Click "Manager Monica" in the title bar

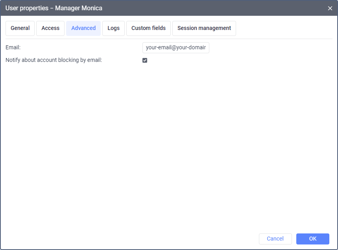click(79, 8)
